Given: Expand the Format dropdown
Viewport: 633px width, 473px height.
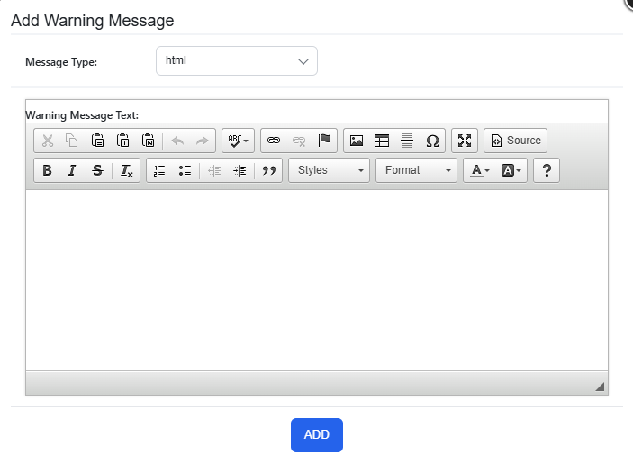Looking at the screenshot, I should pos(416,170).
